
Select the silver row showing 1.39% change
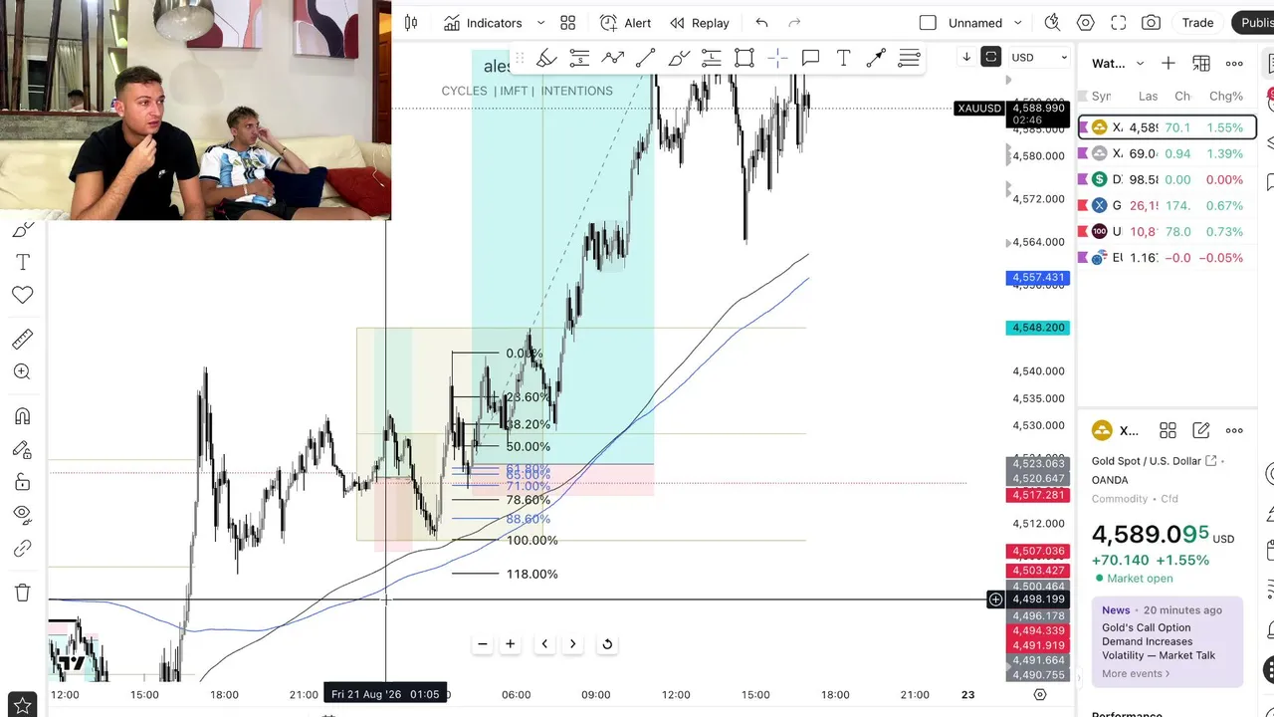coord(1168,153)
